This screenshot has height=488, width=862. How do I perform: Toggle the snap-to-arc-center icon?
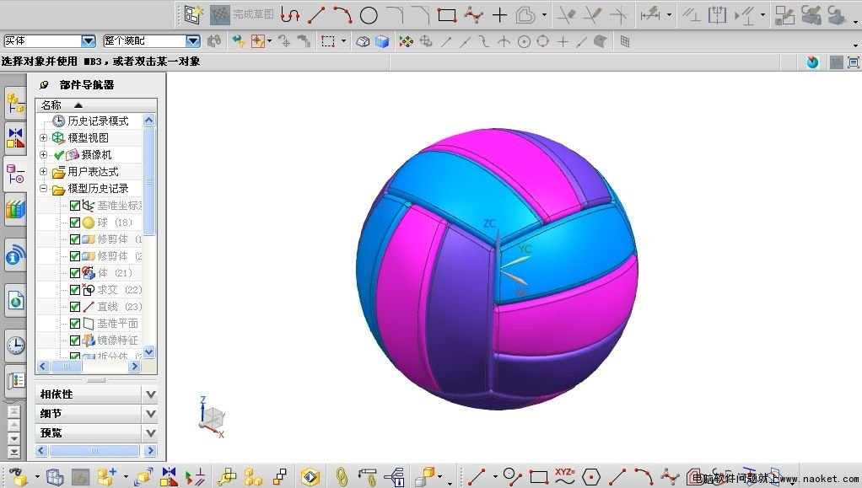[x=524, y=42]
